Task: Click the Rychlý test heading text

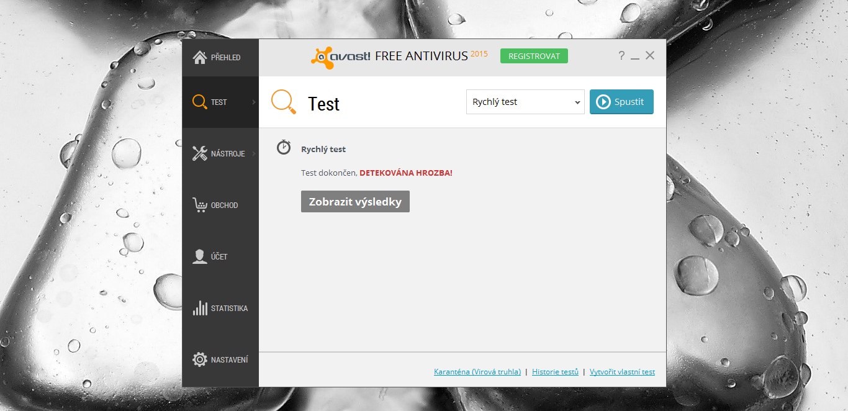Action: click(323, 150)
